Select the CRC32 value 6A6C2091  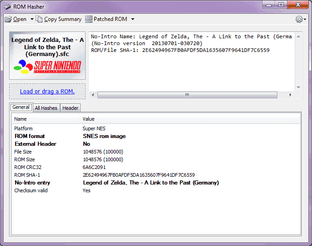94,167
